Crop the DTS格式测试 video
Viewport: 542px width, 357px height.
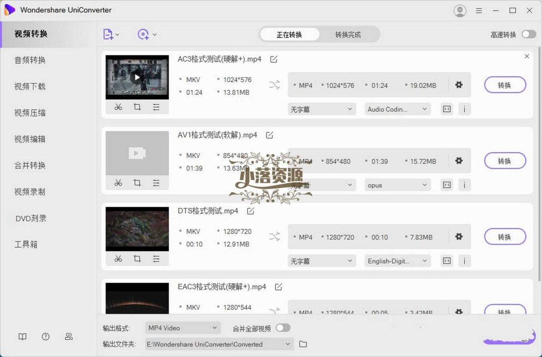click(137, 259)
